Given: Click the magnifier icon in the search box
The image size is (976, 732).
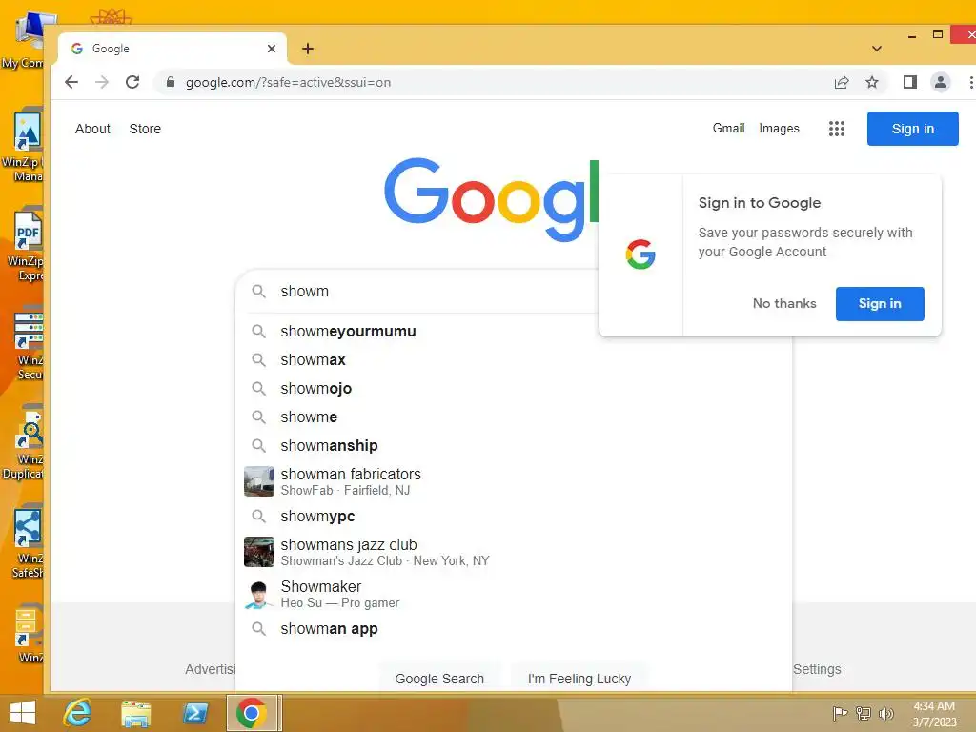Looking at the screenshot, I should click(x=258, y=292).
